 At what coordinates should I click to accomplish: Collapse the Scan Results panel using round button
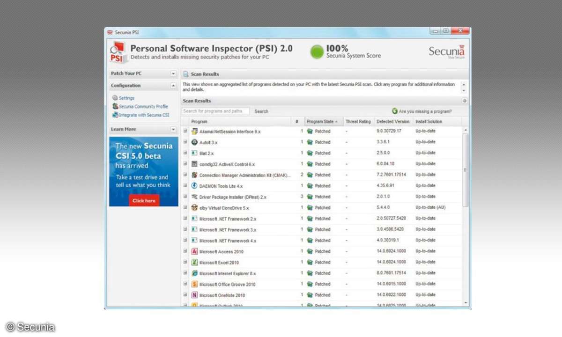pos(464,101)
